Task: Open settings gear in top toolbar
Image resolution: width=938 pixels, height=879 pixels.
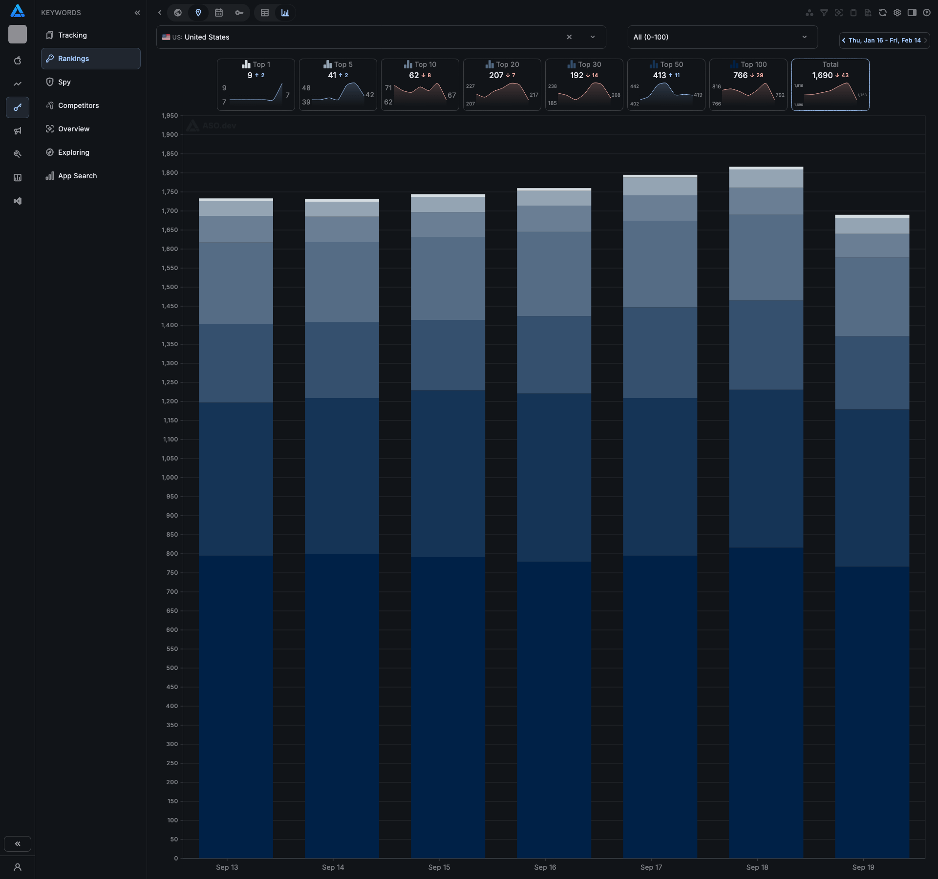Action: coord(897,13)
